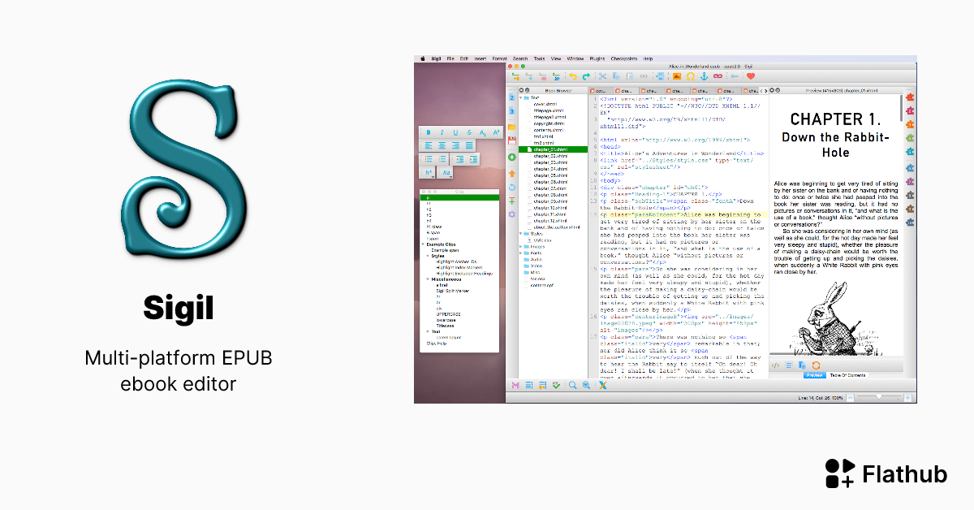Insert an image with the picture toolbar icon
The height and width of the screenshot is (510, 974).
click(x=675, y=74)
